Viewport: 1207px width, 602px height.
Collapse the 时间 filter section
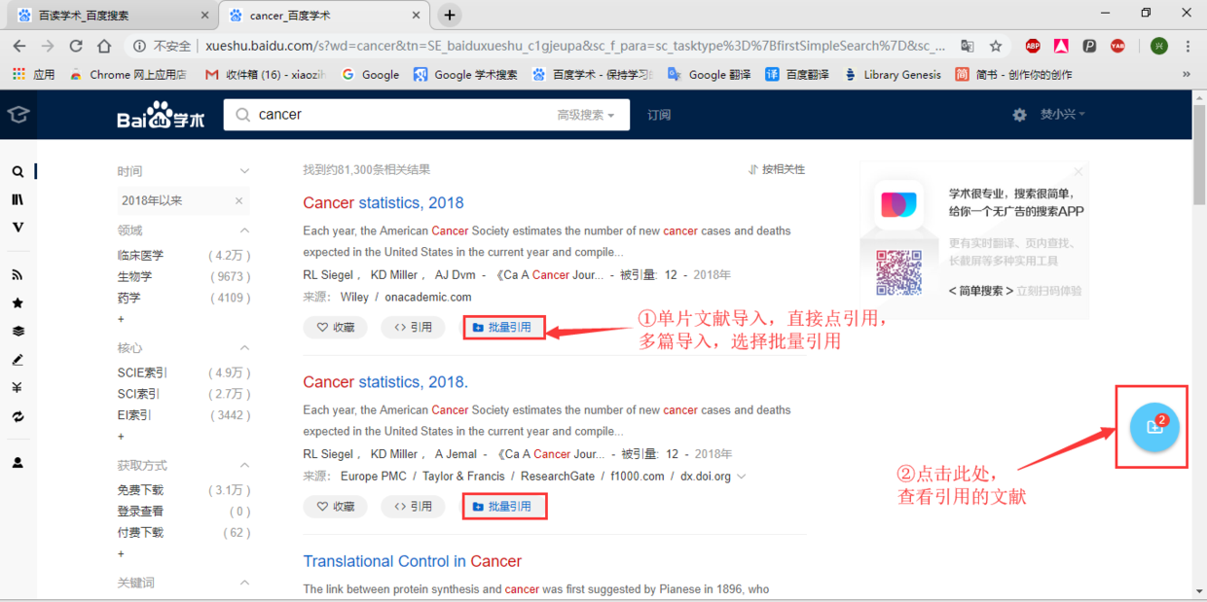click(x=244, y=171)
